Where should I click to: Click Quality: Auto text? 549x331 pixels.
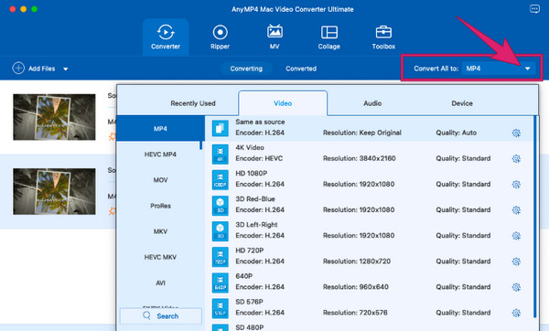coord(457,133)
